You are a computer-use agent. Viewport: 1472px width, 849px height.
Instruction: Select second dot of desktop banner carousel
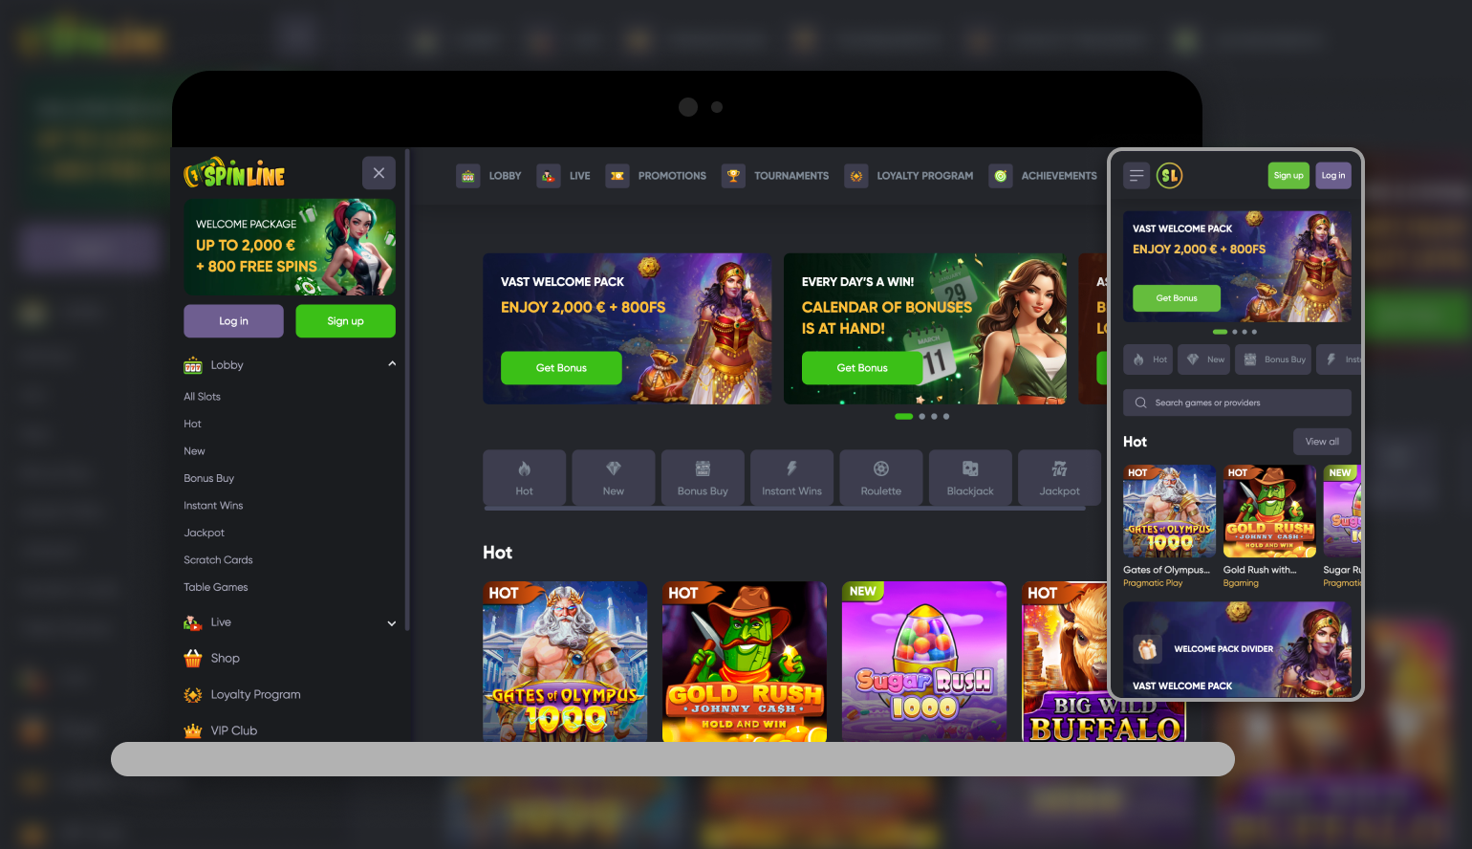[x=921, y=417]
